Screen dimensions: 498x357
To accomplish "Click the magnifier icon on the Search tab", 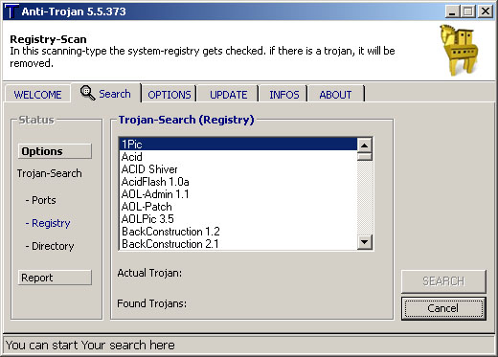I will click(87, 93).
